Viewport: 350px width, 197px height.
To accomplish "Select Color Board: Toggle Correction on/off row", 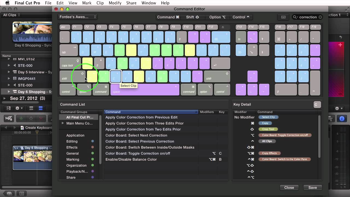I will tap(165, 153).
